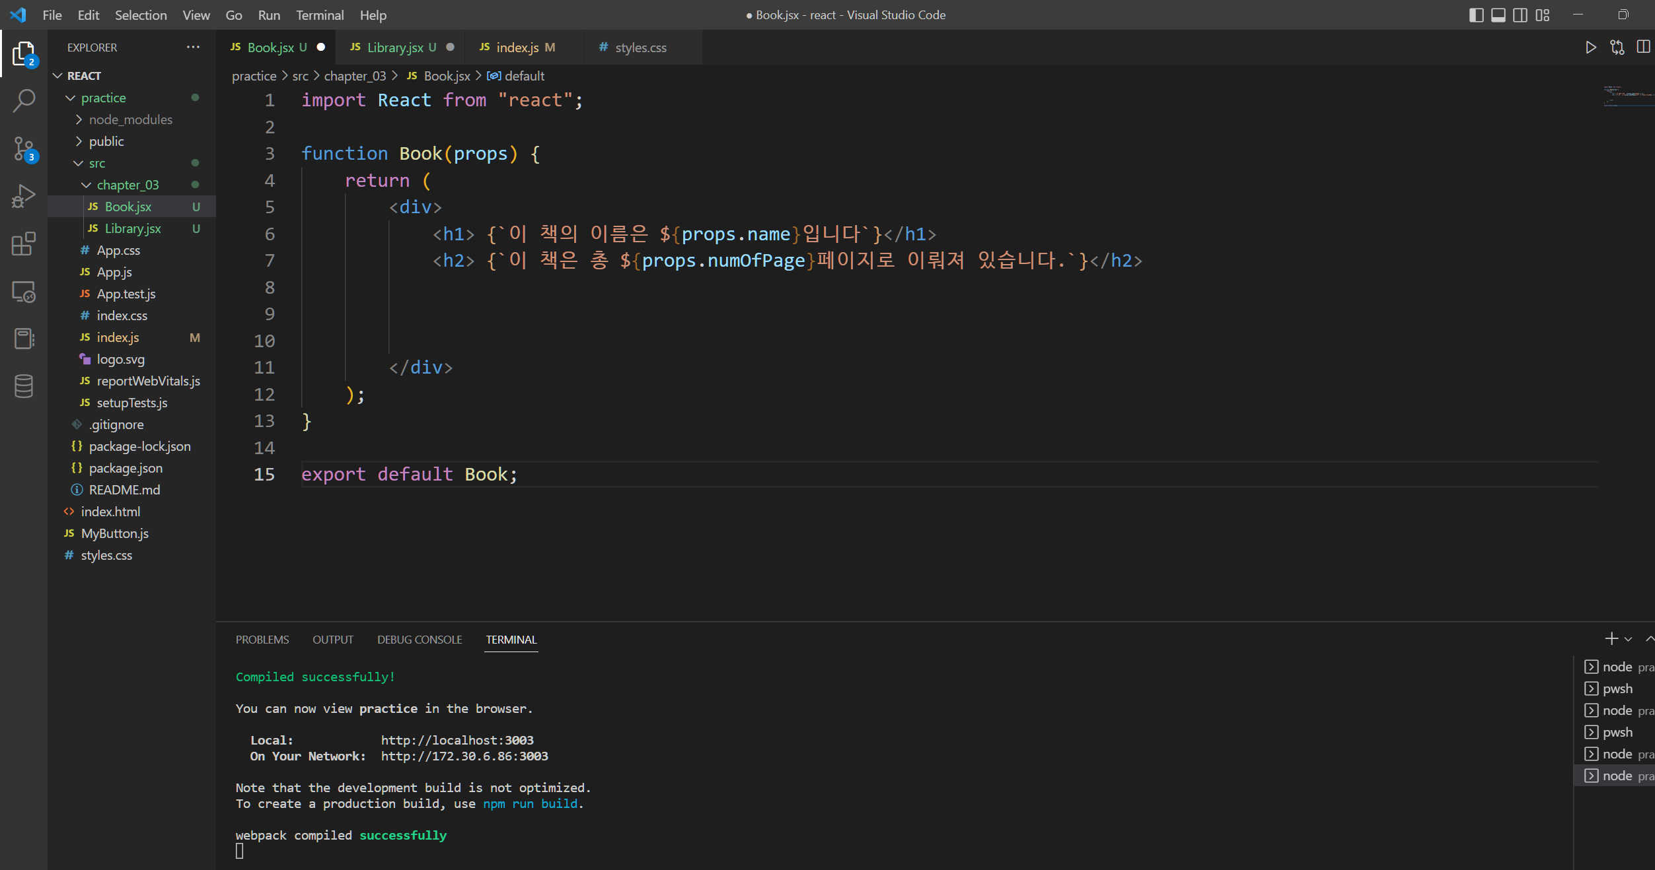The image size is (1655, 870).
Task: Toggle the primary side bar visibility
Action: tap(1477, 15)
